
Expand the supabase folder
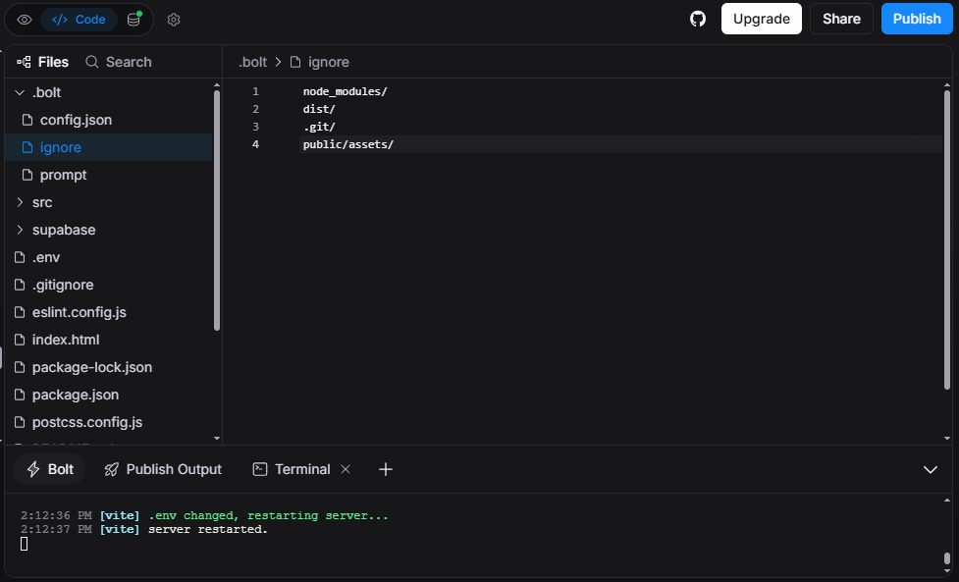click(x=109, y=230)
